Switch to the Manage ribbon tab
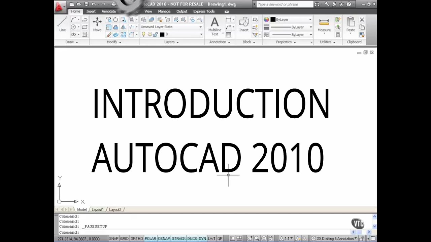 coord(164,11)
